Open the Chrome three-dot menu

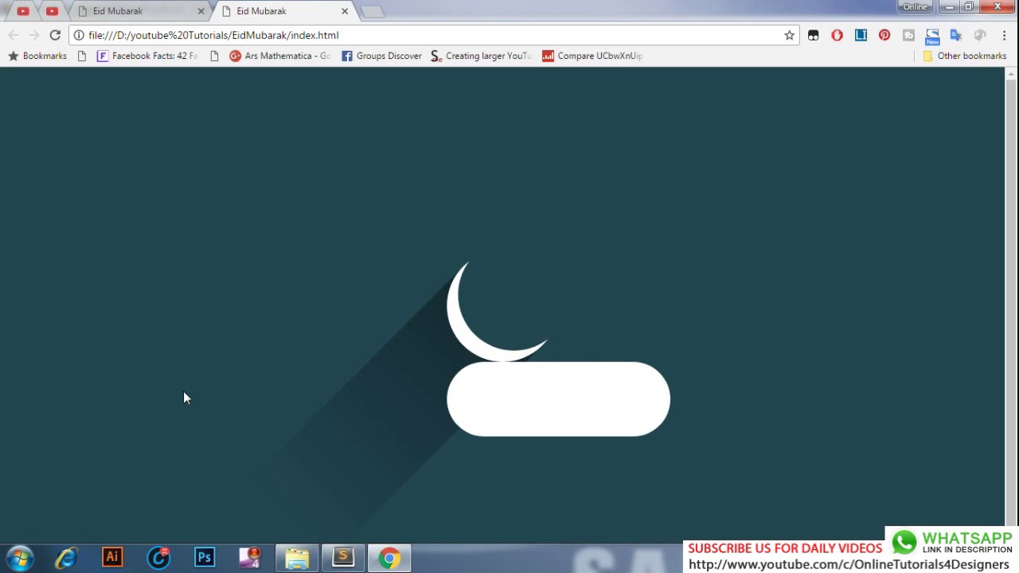coord(1004,35)
